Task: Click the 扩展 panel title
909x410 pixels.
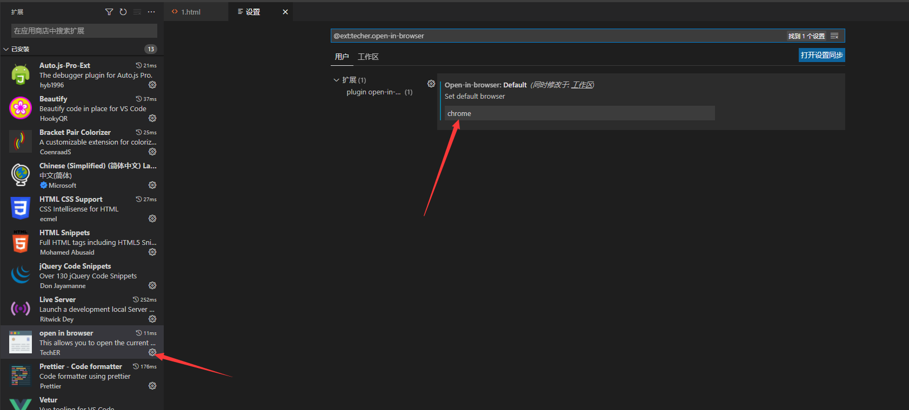Action: (x=17, y=12)
